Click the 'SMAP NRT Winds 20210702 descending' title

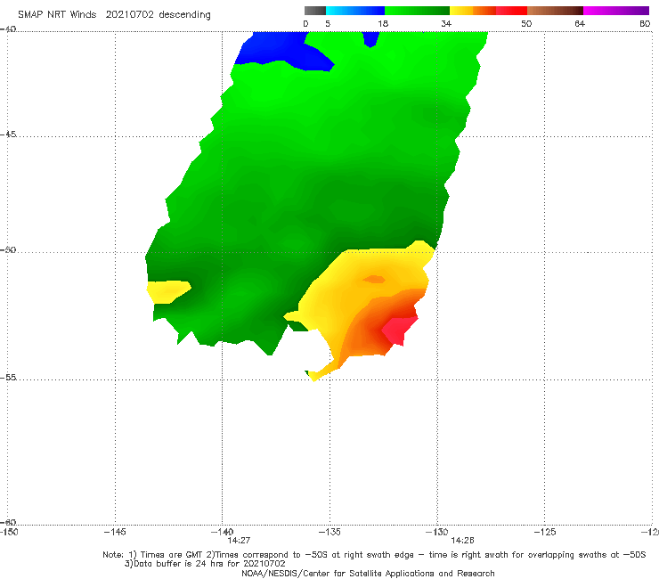click(x=114, y=15)
